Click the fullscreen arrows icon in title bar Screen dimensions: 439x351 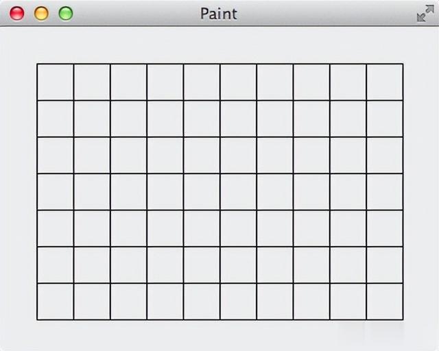425,13
